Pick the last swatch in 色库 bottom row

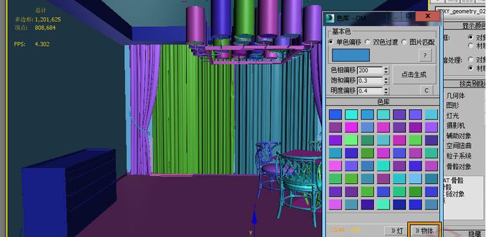432,204
